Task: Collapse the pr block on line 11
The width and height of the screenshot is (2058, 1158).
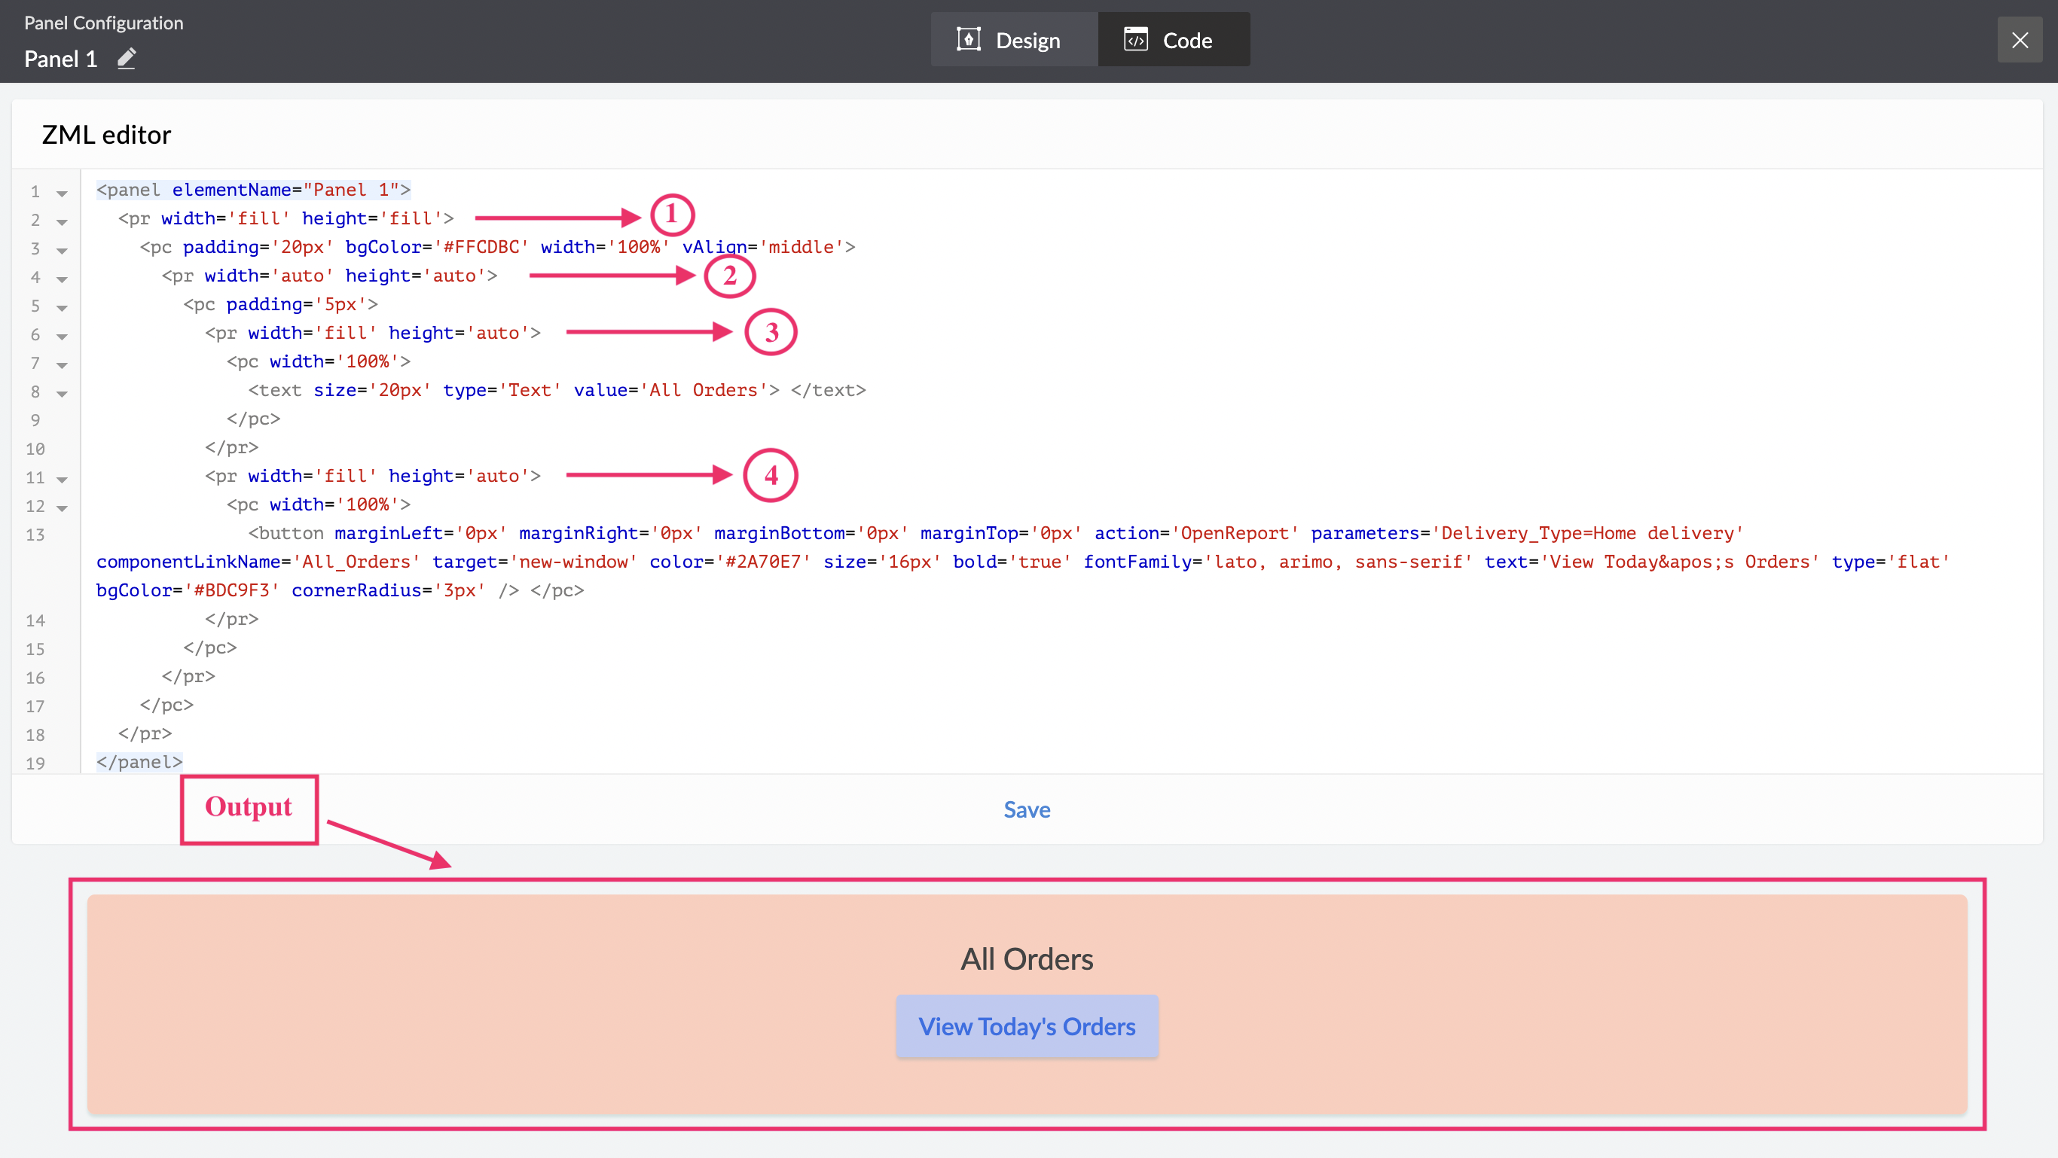Action: (x=62, y=479)
